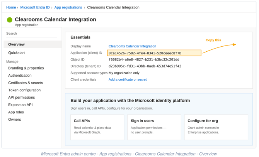Click the Search field in sidebar
The image size is (259, 157).
32,34
